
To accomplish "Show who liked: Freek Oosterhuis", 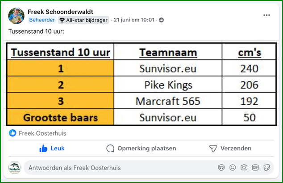I will tap(42, 133).
